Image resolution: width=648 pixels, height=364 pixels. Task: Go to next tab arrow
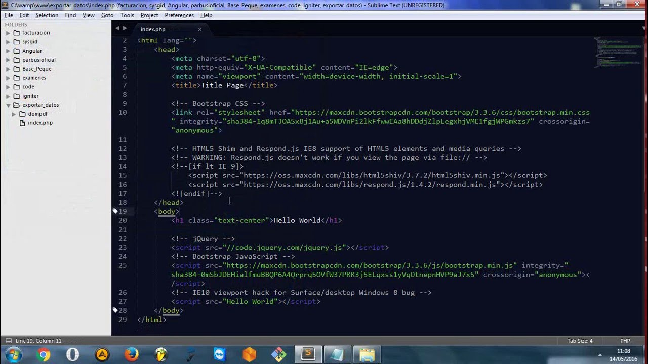click(125, 29)
